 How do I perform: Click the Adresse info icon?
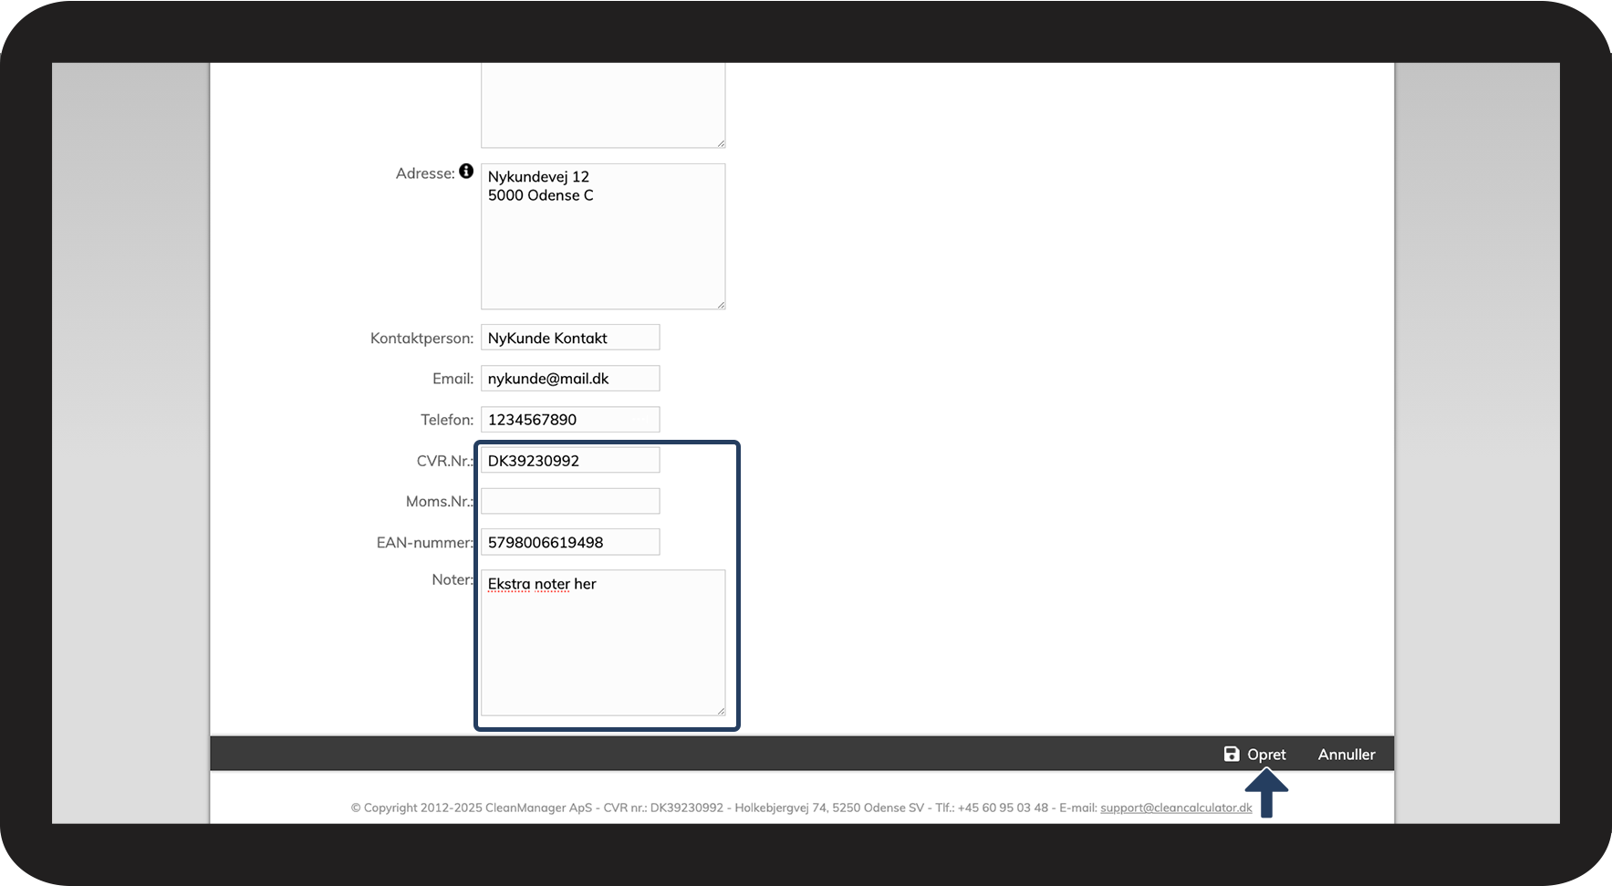coord(466,172)
